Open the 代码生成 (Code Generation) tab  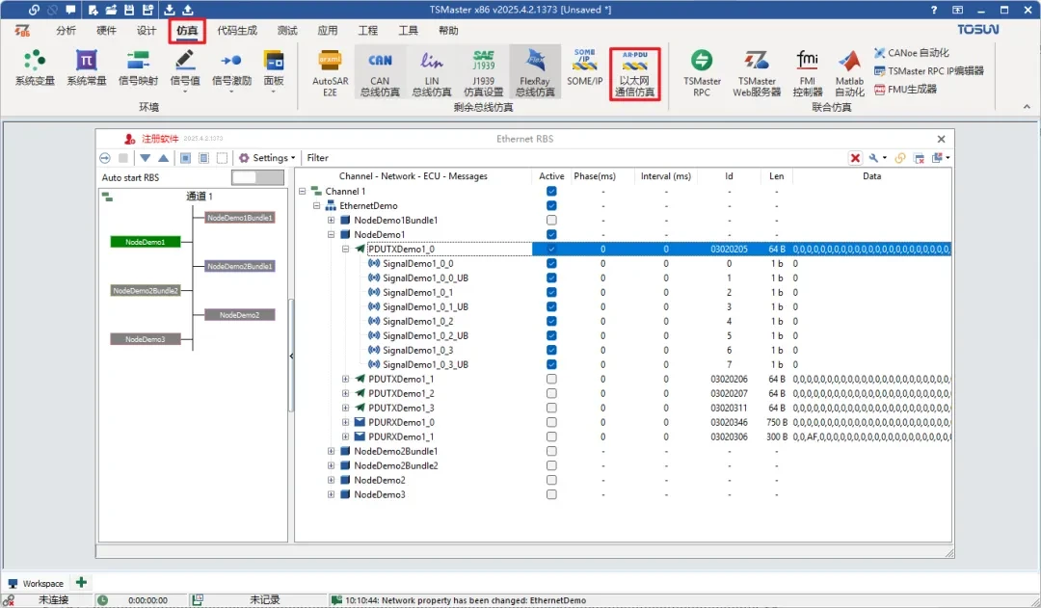(237, 31)
